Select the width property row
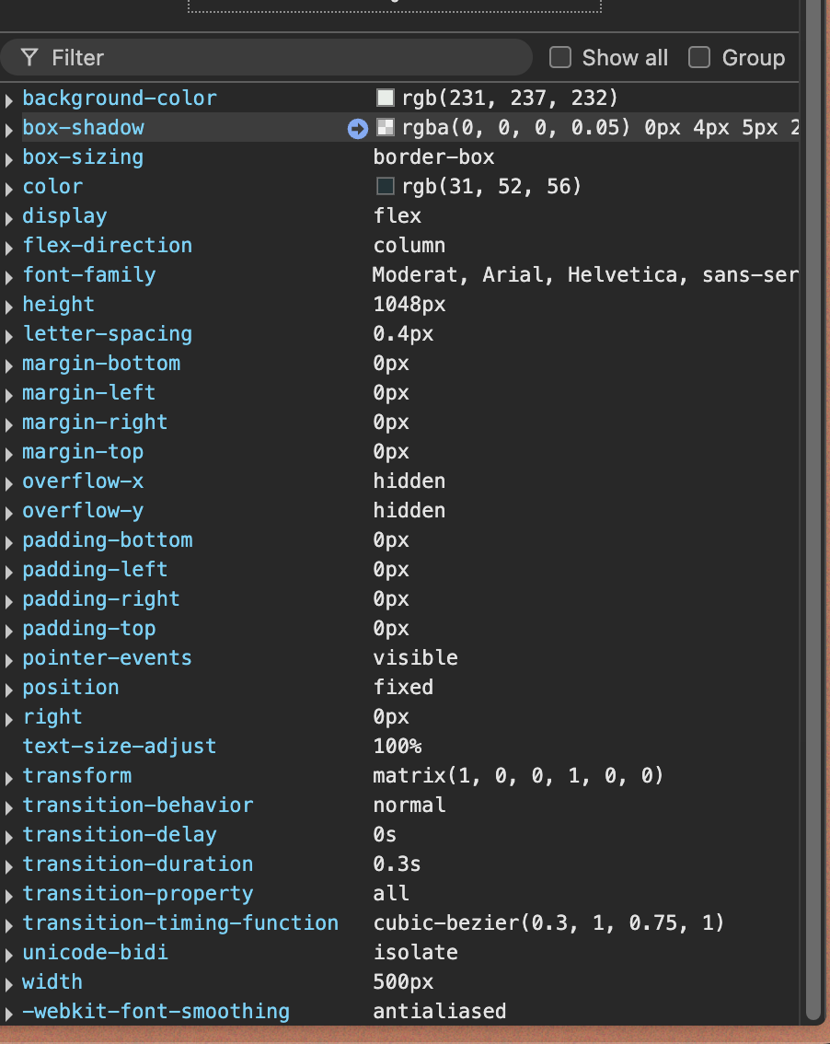 (52, 982)
